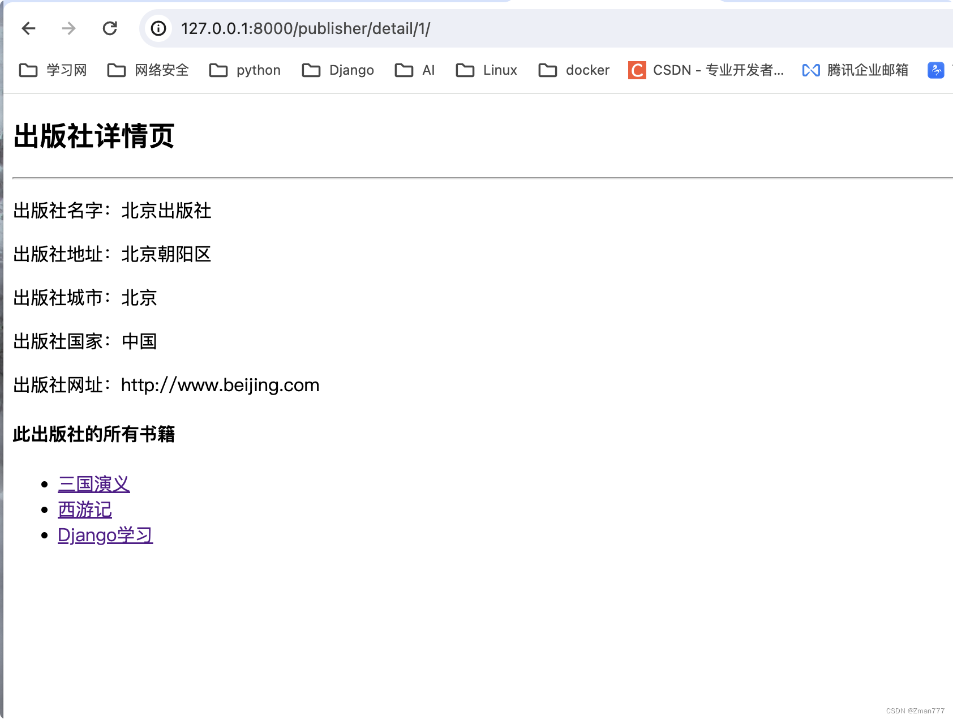Click the browser forward arrow

click(68, 28)
